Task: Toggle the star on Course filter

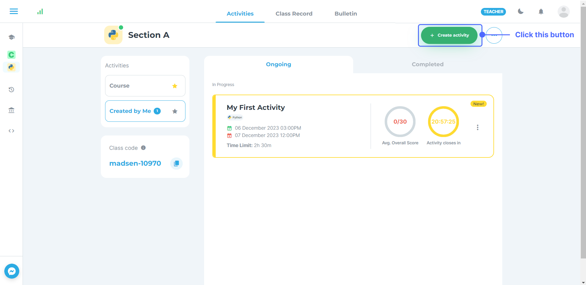Action: pyautogui.click(x=175, y=86)
